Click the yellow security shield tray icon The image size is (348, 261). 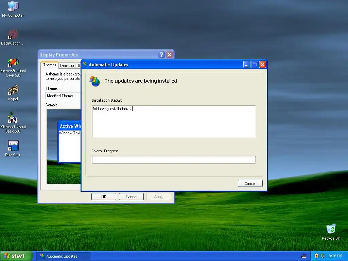(x=316, y=256)
